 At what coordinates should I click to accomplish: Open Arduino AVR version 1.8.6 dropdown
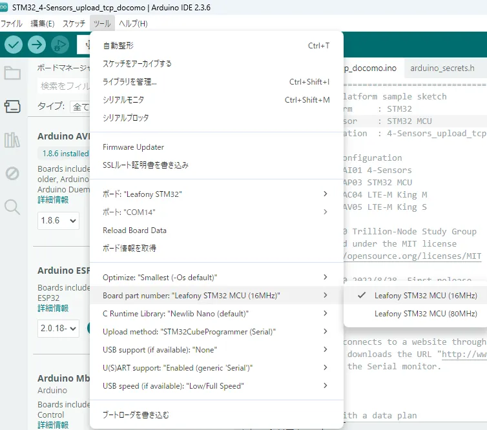pos(58,220)
